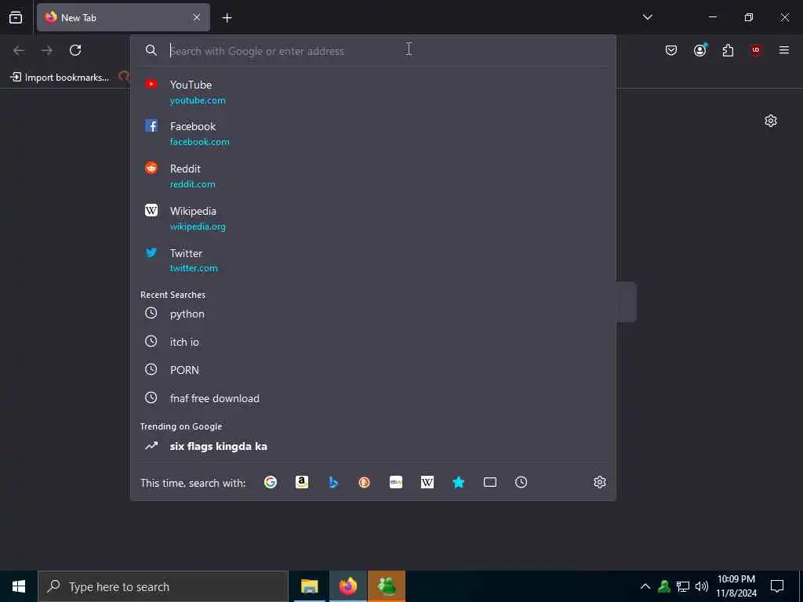Click the green people app in taskbar
Viewport: 803px width, 602px height.
(x=387, y=586)
